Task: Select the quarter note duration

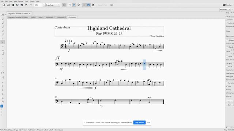Action: 3,38
